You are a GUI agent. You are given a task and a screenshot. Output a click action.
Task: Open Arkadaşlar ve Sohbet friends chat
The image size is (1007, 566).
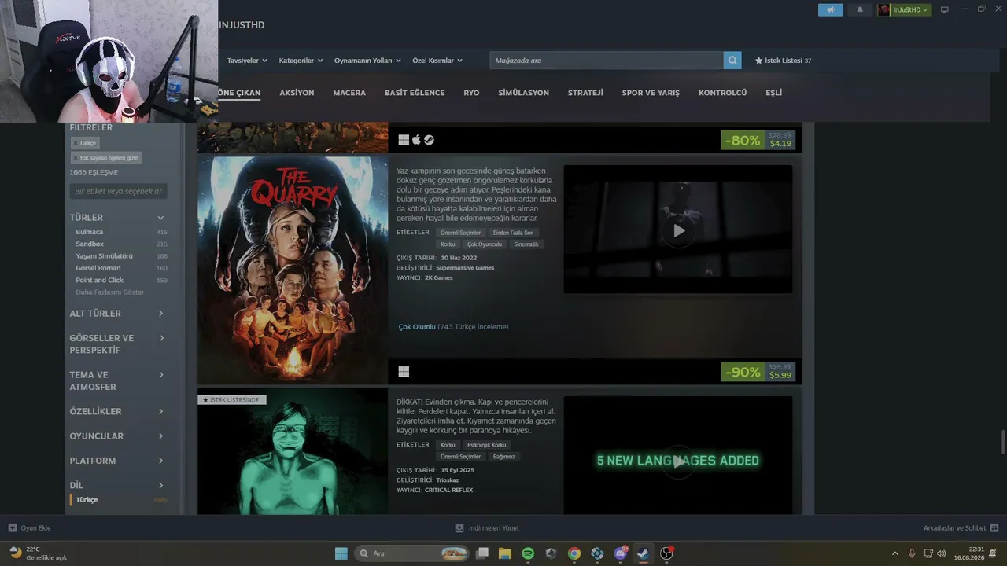[961, 528]
